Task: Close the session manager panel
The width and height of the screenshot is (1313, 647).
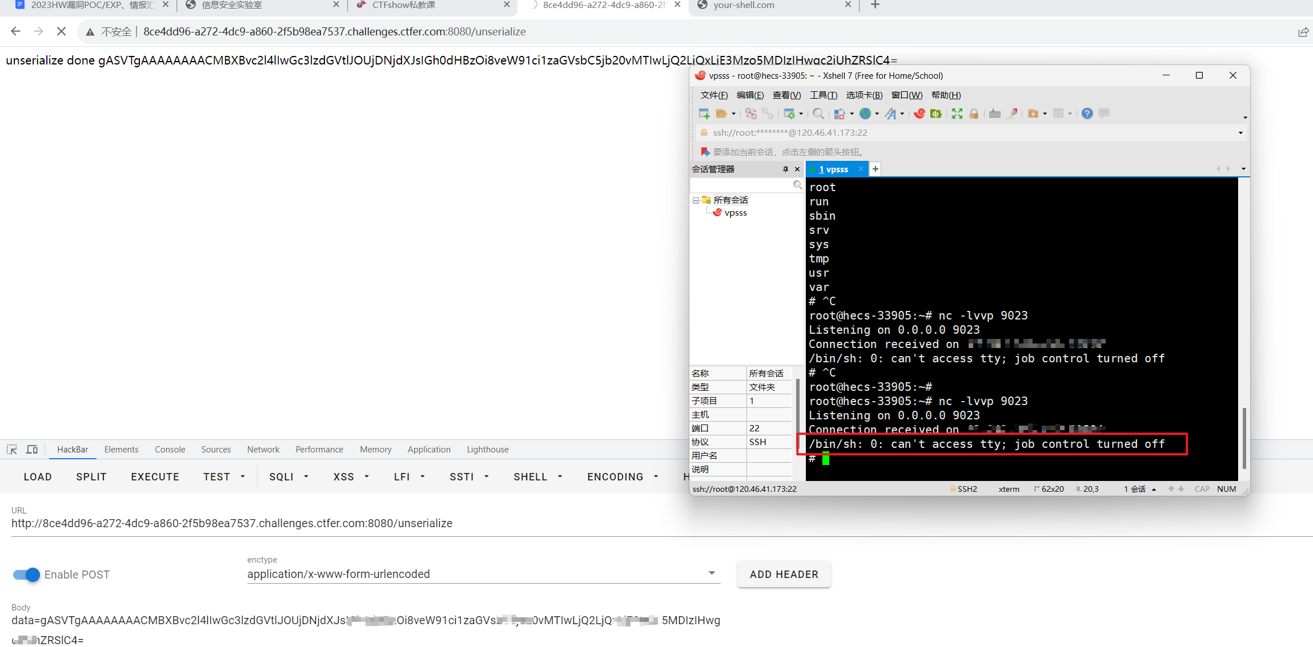Action: point(797,169)
